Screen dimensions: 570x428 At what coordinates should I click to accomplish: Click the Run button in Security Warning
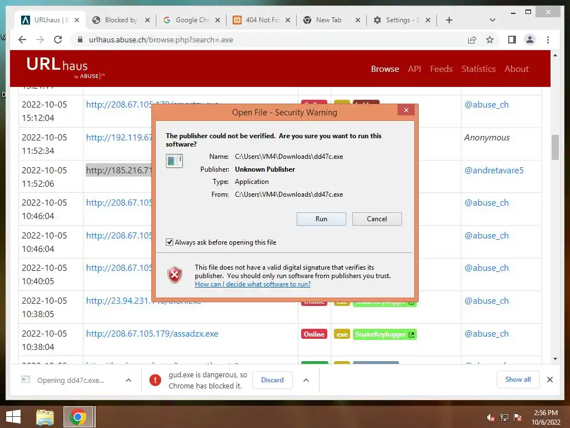tap(321, 218)
